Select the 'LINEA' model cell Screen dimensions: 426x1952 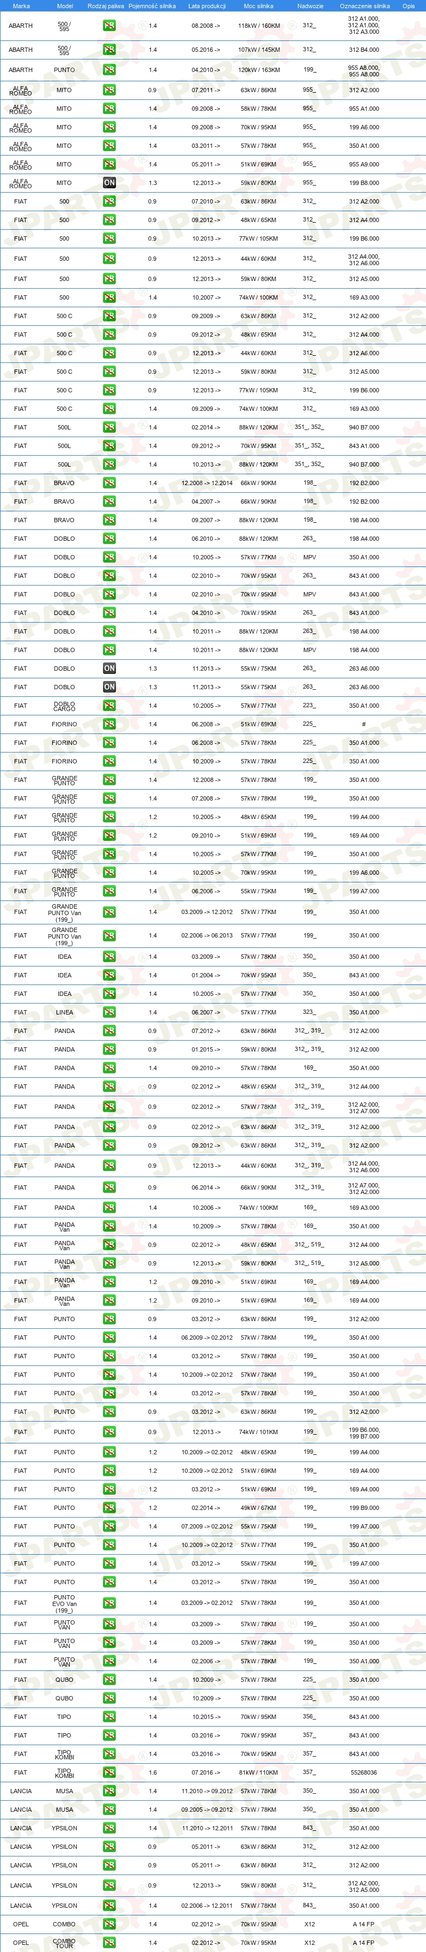tap(64, 1013)
